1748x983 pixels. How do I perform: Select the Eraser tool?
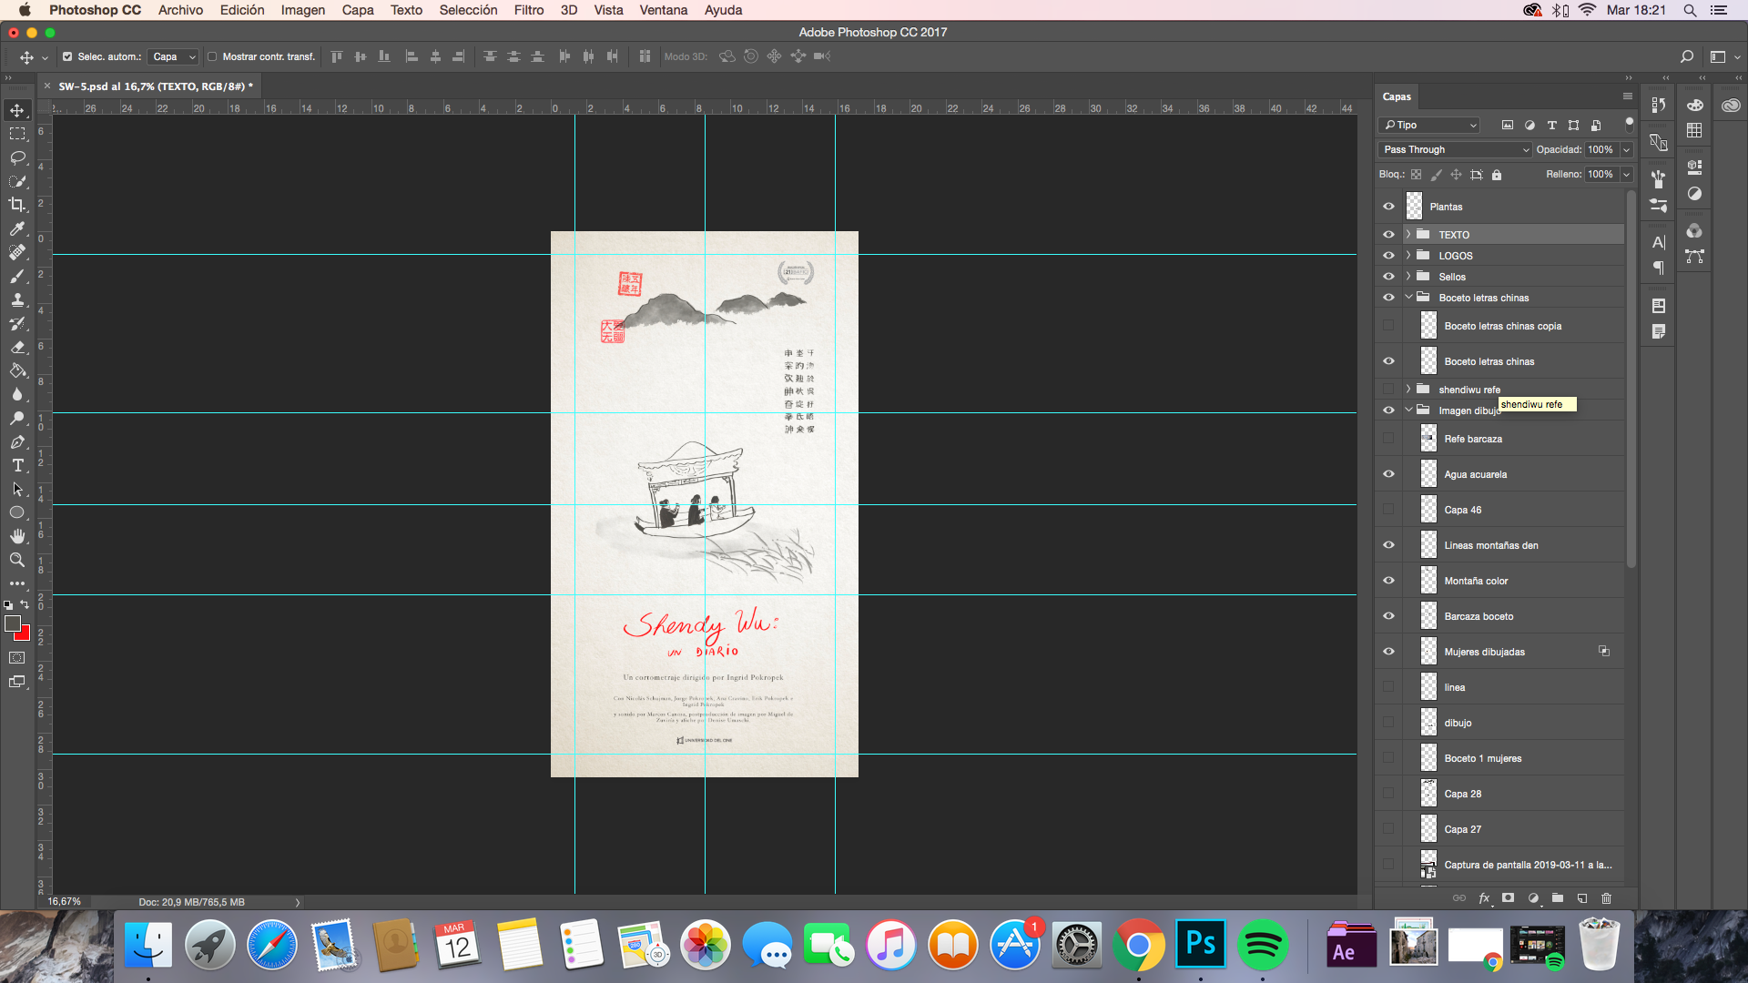point(17,347)
